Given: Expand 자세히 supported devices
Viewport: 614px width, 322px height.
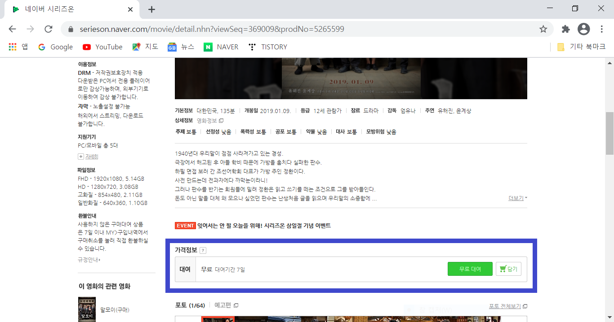Looking at the screenshot, I should pos(88,157).
